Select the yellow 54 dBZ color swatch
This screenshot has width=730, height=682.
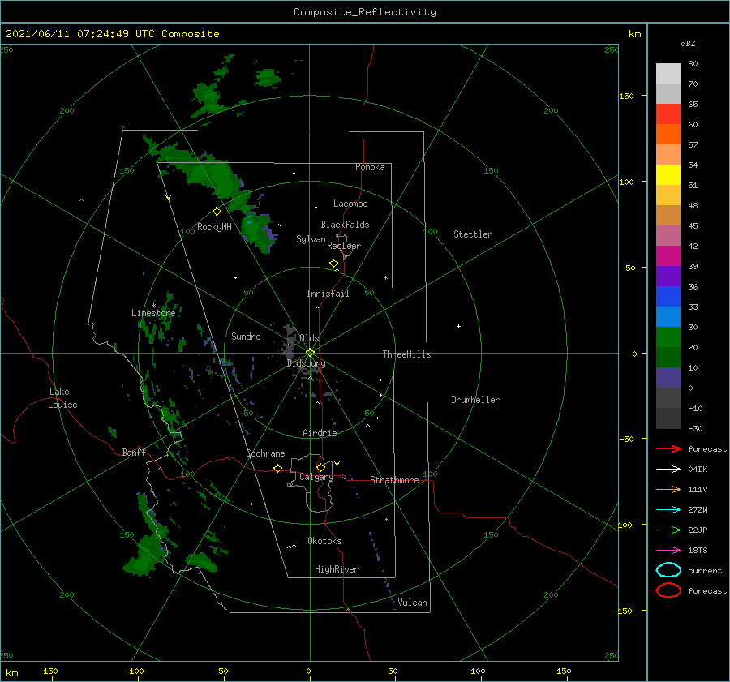point(668,174)
